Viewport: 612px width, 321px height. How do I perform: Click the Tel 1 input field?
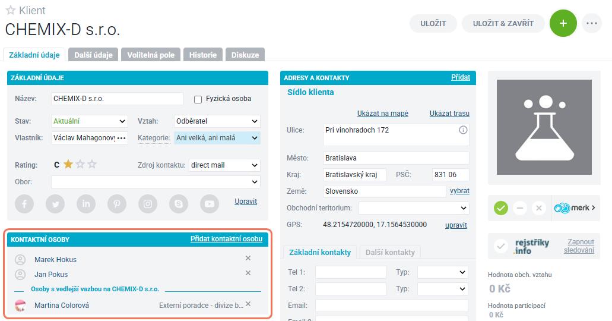[x=350, y=272]
